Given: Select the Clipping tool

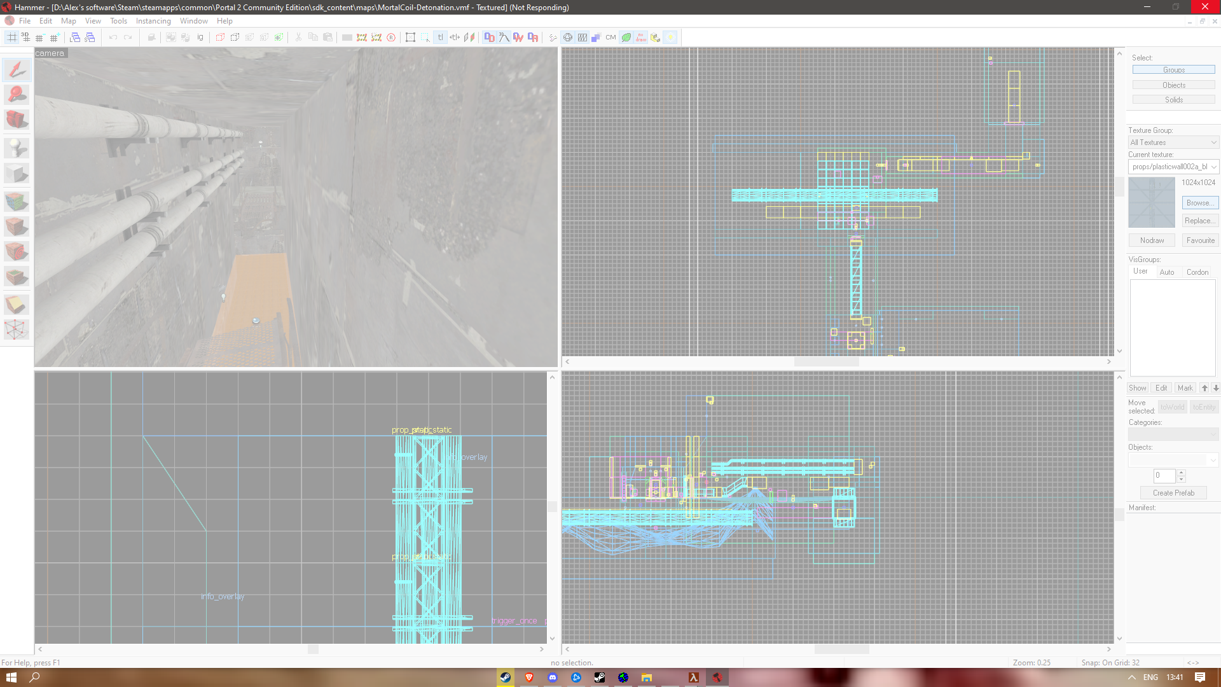Looking at the screenshot, I should click(17, 304).
